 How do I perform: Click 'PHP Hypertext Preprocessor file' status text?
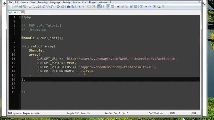pos(24,113)
